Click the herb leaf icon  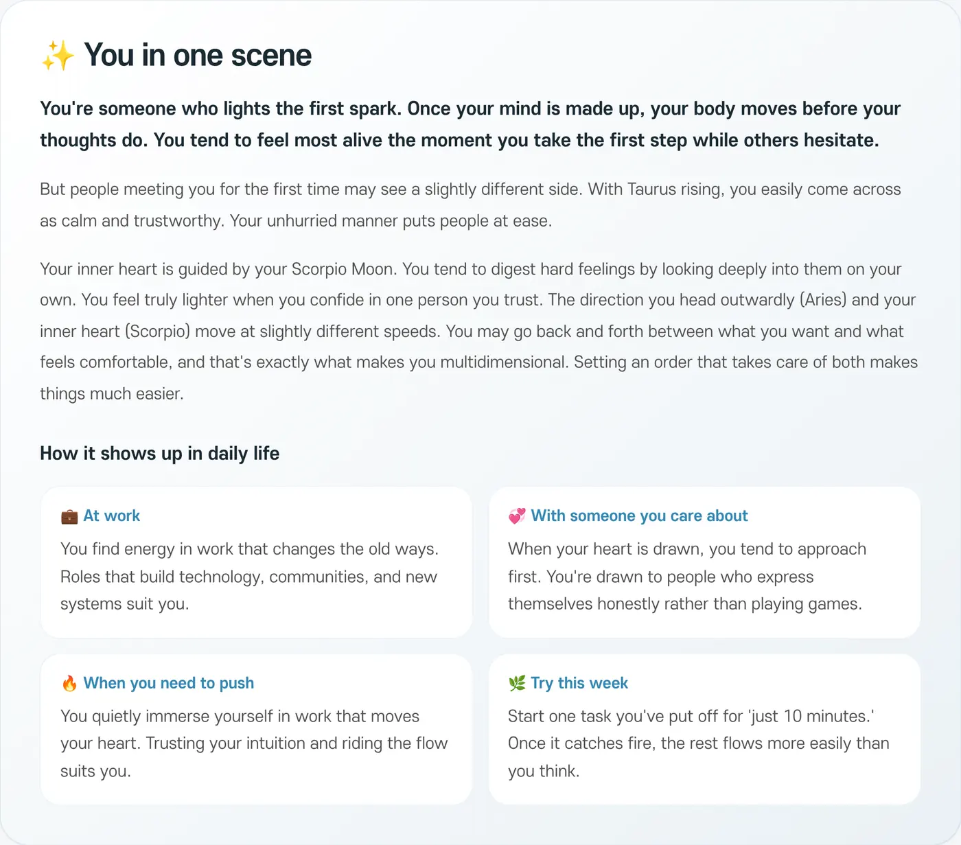(x=517, y=684)
